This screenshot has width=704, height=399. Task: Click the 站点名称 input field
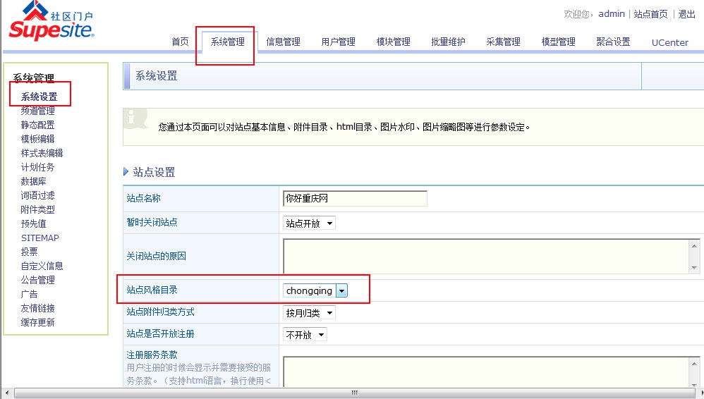pyautogui.click(x=355, y=198)
